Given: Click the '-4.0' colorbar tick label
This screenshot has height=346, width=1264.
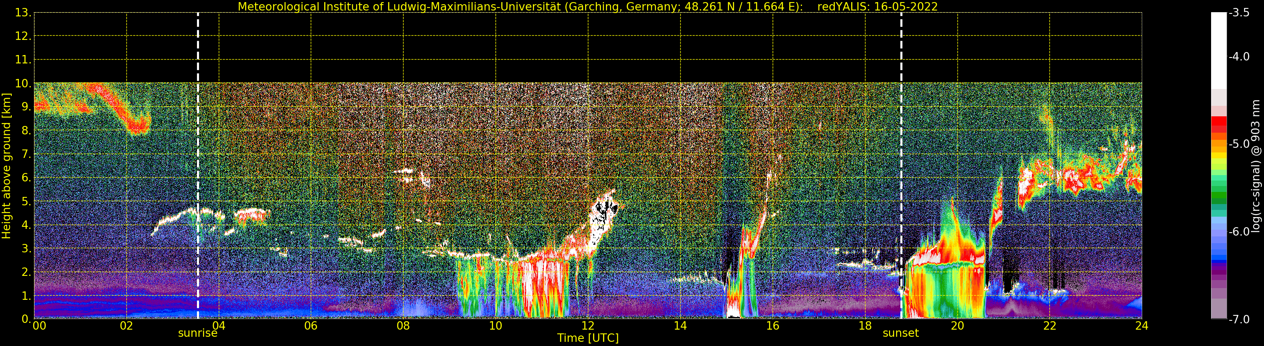Looking at the screenshot, I should (1239, 56).
